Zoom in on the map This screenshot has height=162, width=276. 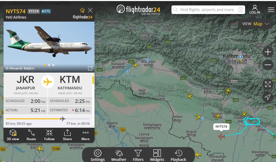pos(268,52)
